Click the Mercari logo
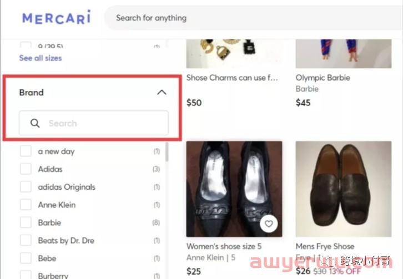The width and height of the screenshot is (403, 279). 57,17
